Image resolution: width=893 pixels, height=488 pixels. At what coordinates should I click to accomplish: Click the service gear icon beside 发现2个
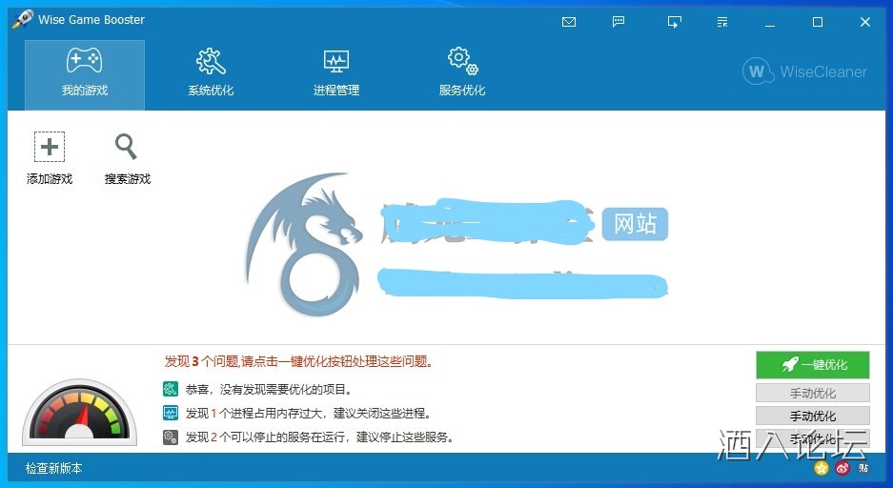tap(171, 437)
